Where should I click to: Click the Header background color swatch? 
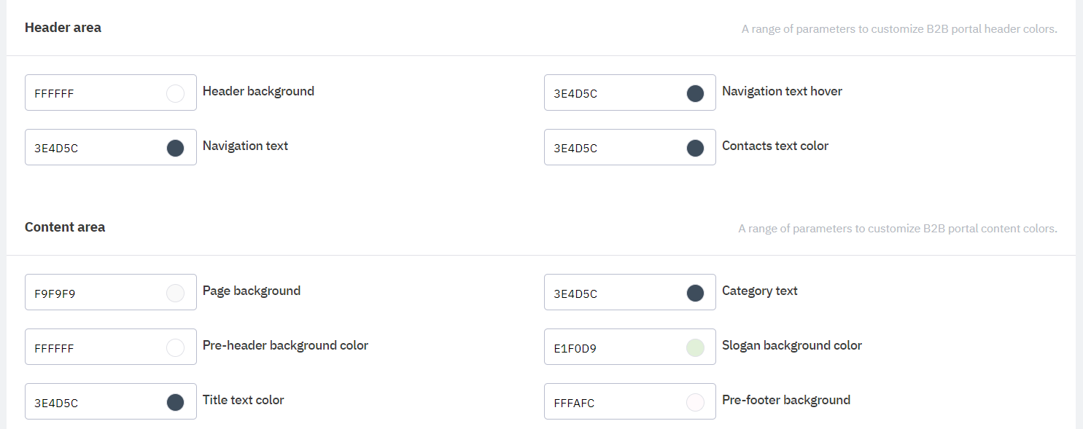pyautogui.click(x=175, y=93)
